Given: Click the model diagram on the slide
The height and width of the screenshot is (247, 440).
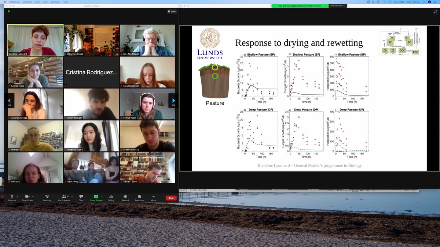Looking at the screenshot, I should [400, 42].
